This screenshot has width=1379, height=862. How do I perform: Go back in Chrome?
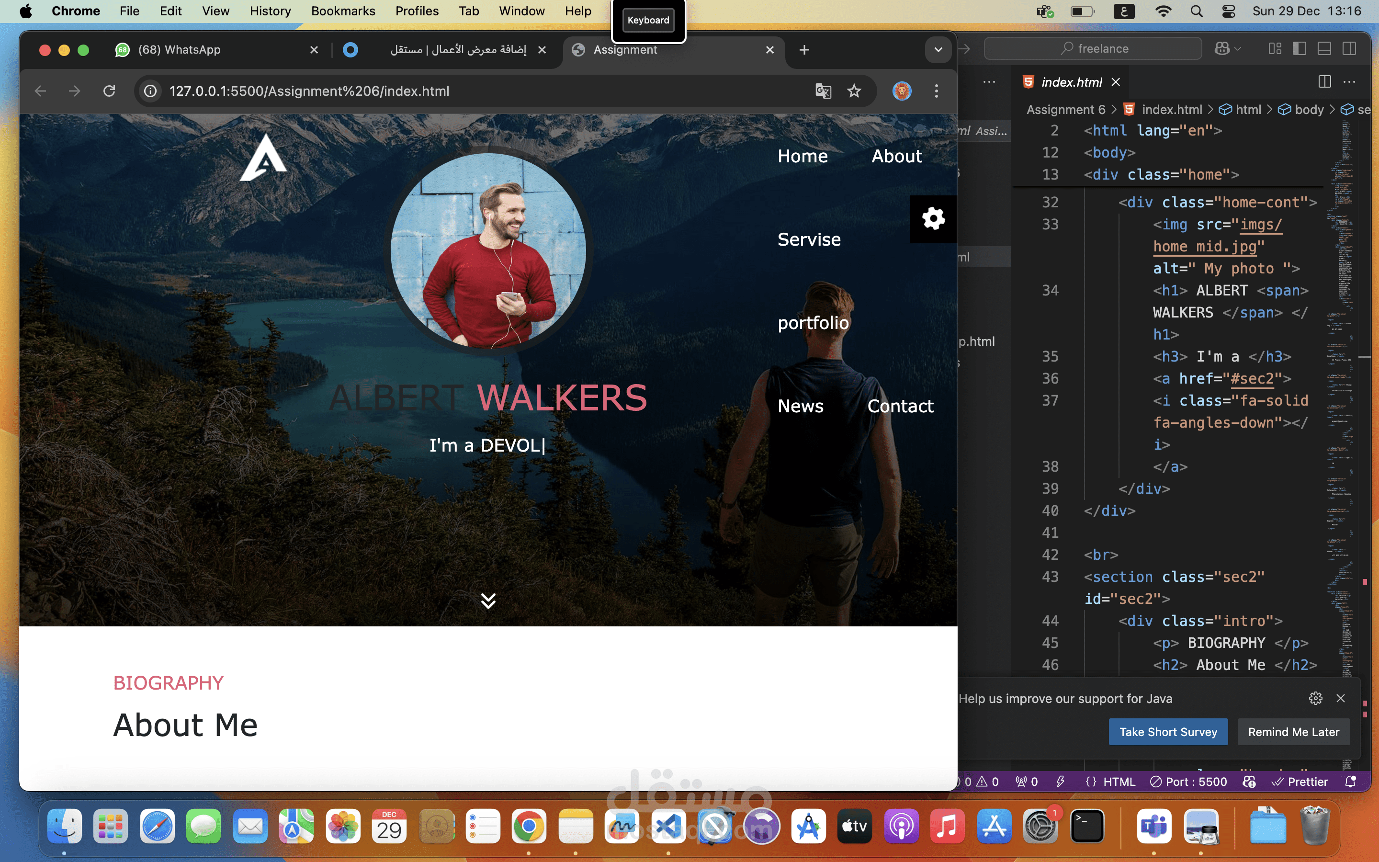pos(40,91)
